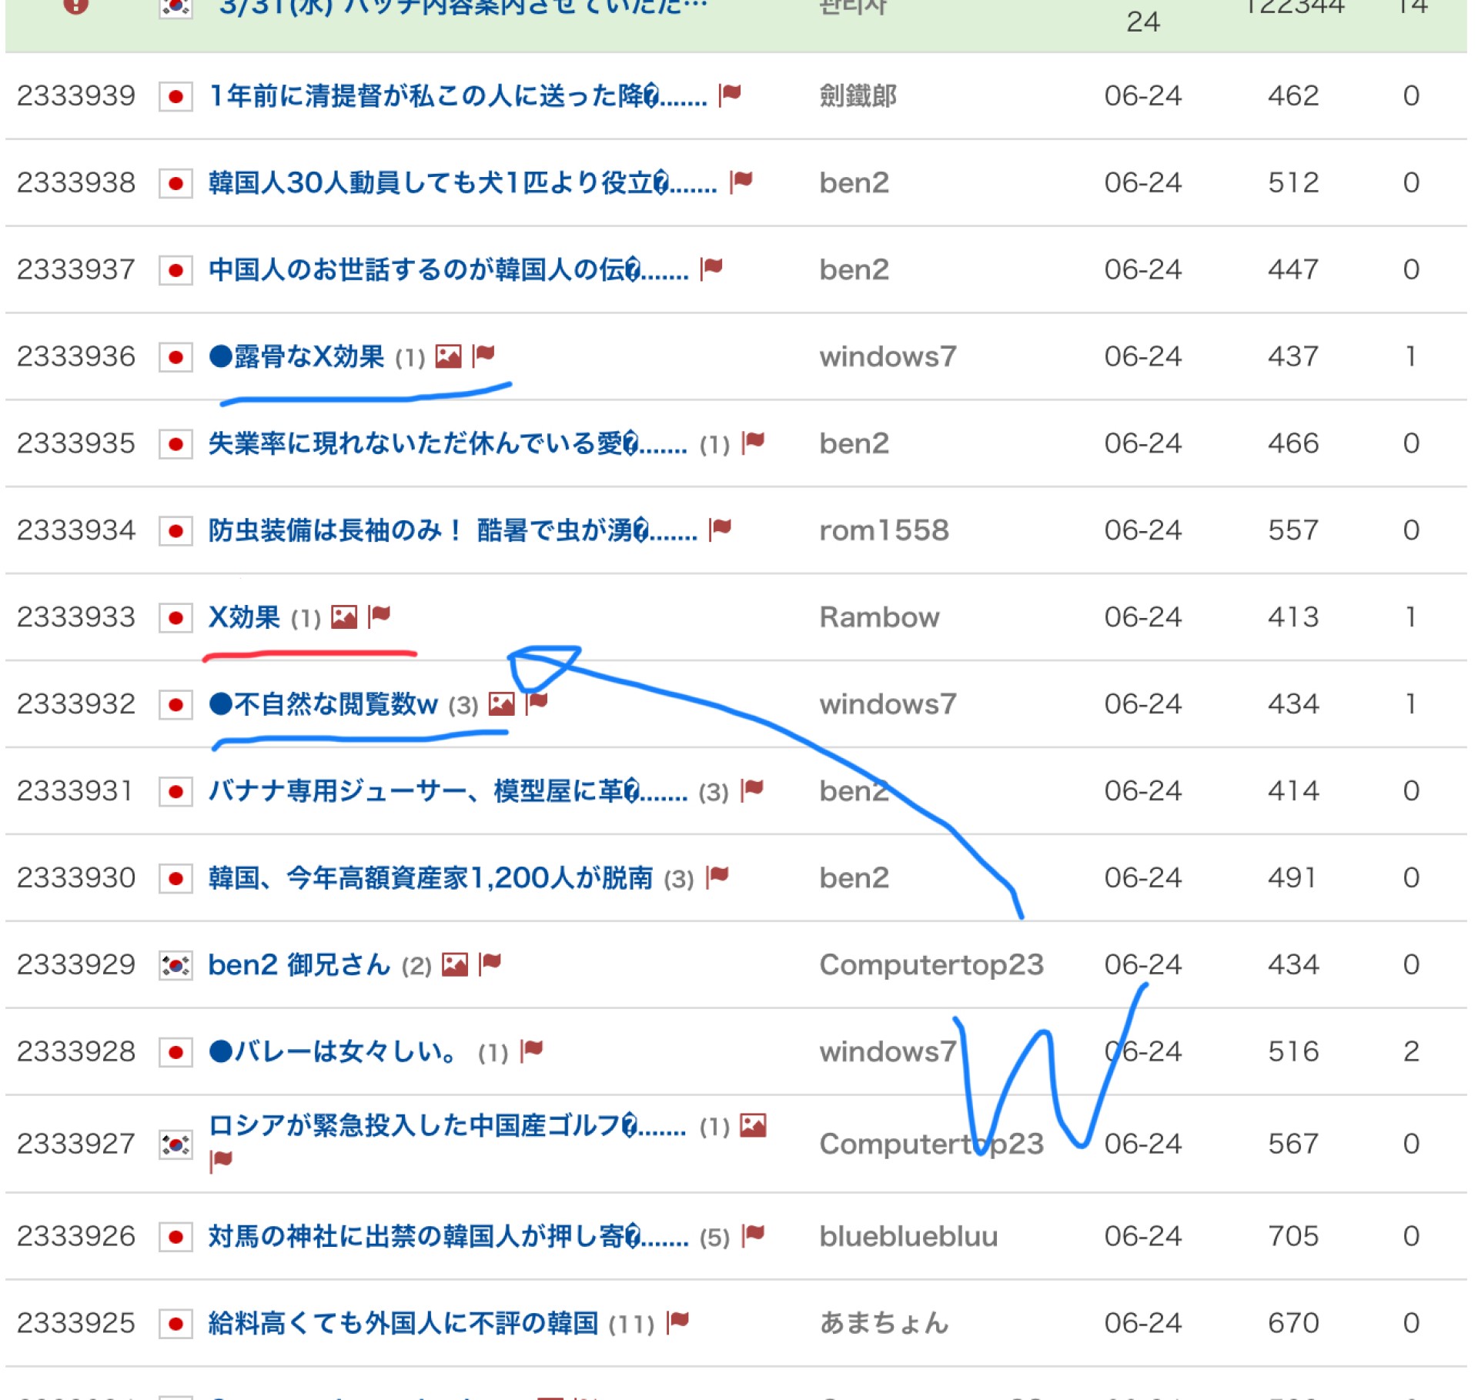Select author rom1558

coord(884,531)
